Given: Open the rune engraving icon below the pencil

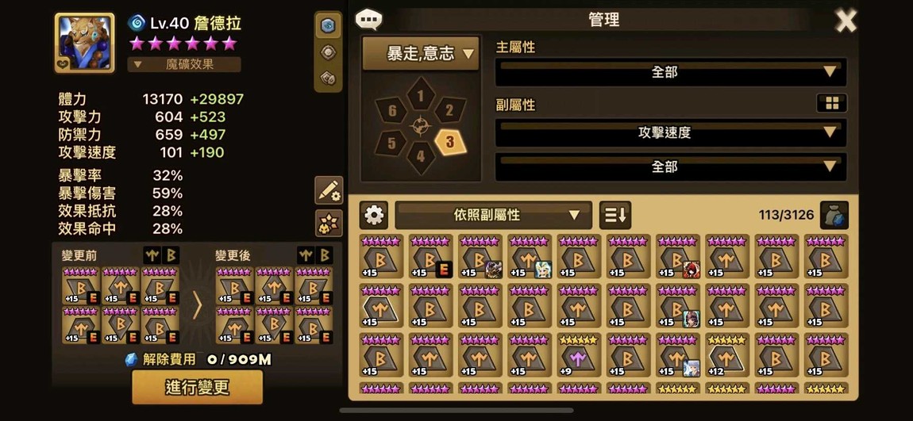Looking at the screenshot, I should (329, 224).
